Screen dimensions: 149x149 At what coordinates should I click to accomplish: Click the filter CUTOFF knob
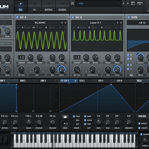coord(140,57)
